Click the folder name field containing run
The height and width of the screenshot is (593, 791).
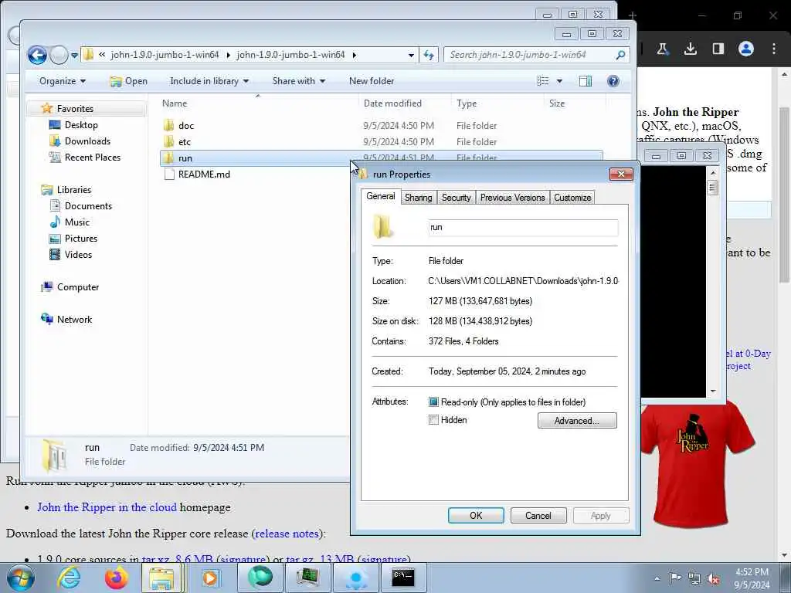pos(523,228)
